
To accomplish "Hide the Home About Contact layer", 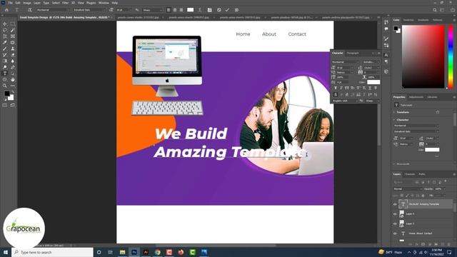I will 395,233.
